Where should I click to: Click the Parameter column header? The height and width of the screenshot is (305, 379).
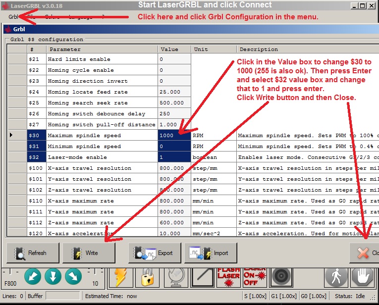coord(102,49)
